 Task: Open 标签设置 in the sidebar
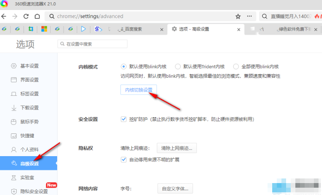pyautogui.click(x=29, y=94)
